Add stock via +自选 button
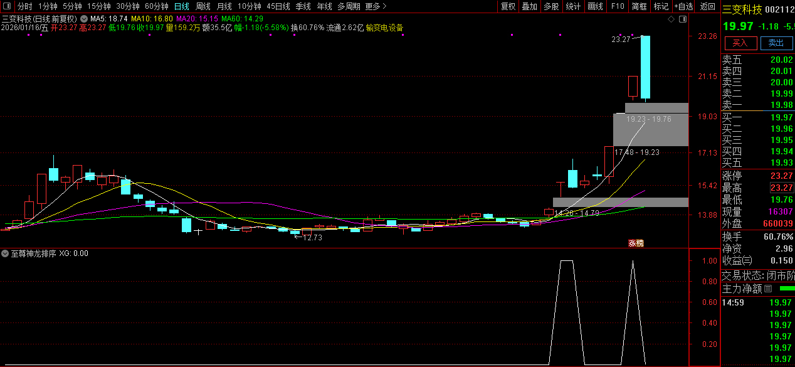This screenshot has height=367, width=795. (x=683, y=6)
